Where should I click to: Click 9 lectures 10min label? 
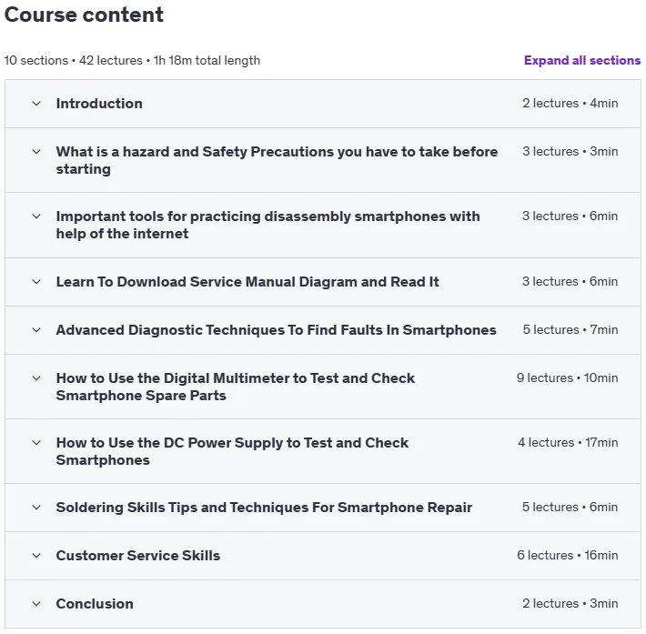tap(568, 377)
